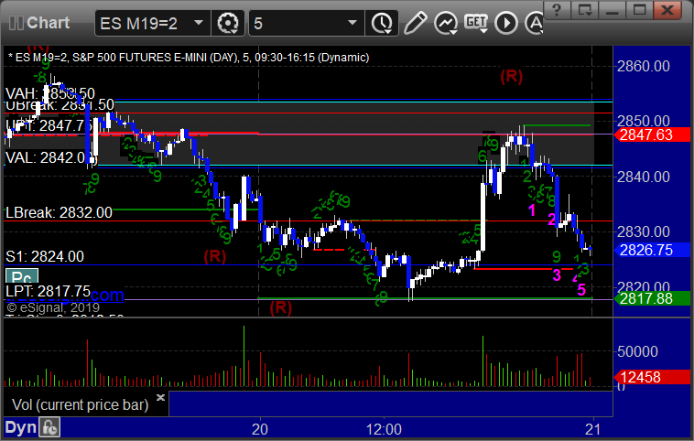
Task: Select the Vol (current price bar) label
Action: [x=80, y=404]
